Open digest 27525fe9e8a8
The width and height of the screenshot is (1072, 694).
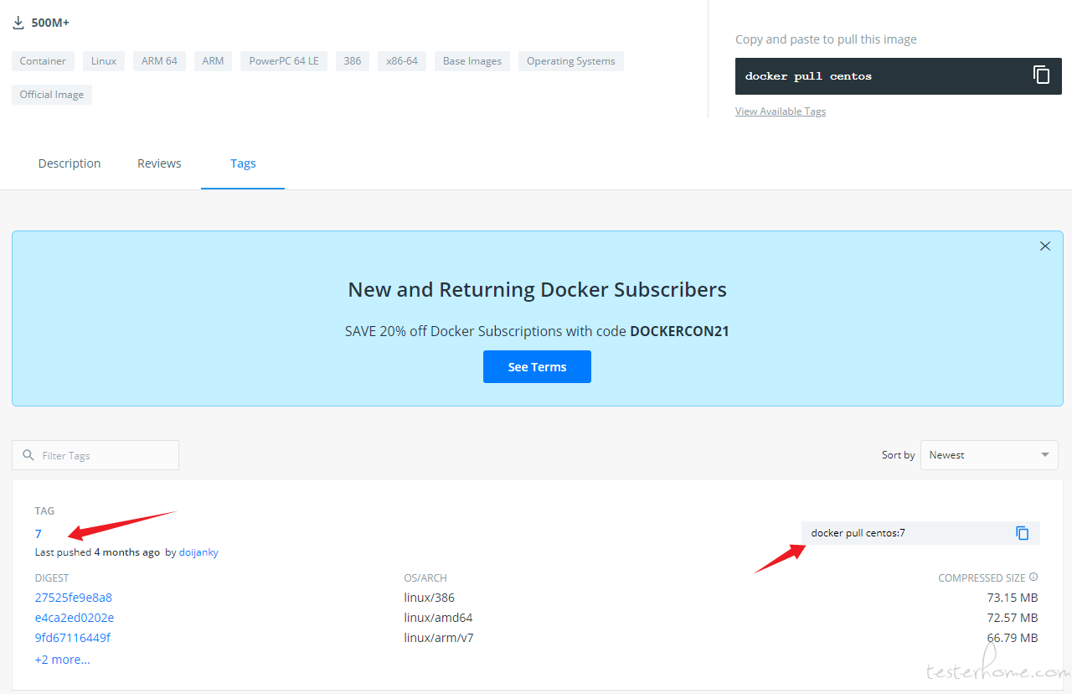pos(73,598)
